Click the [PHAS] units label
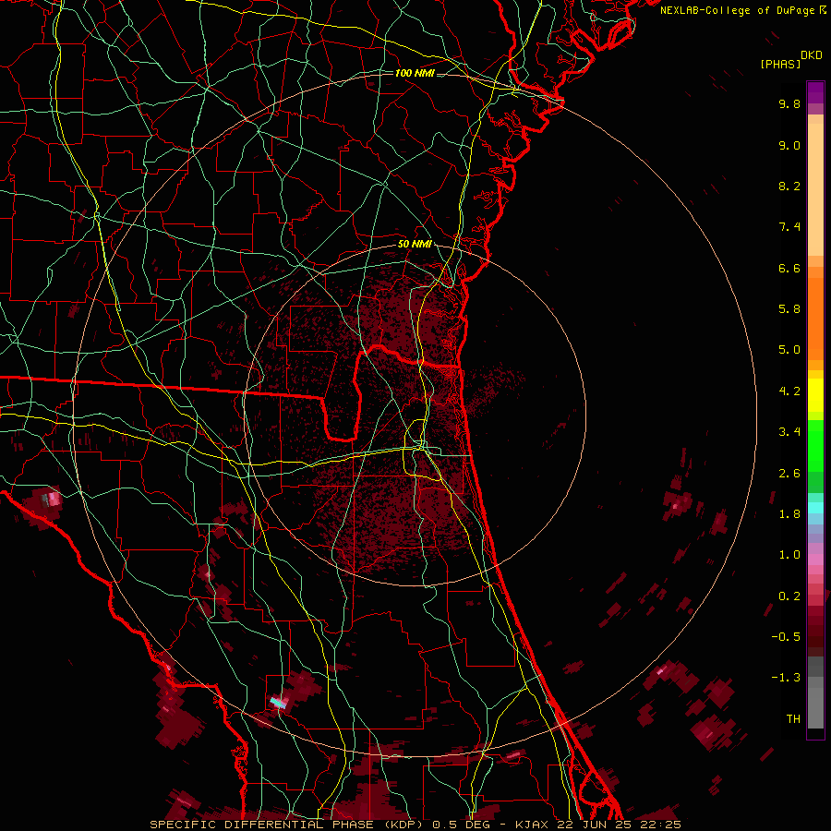 click(x=780, y=64)
